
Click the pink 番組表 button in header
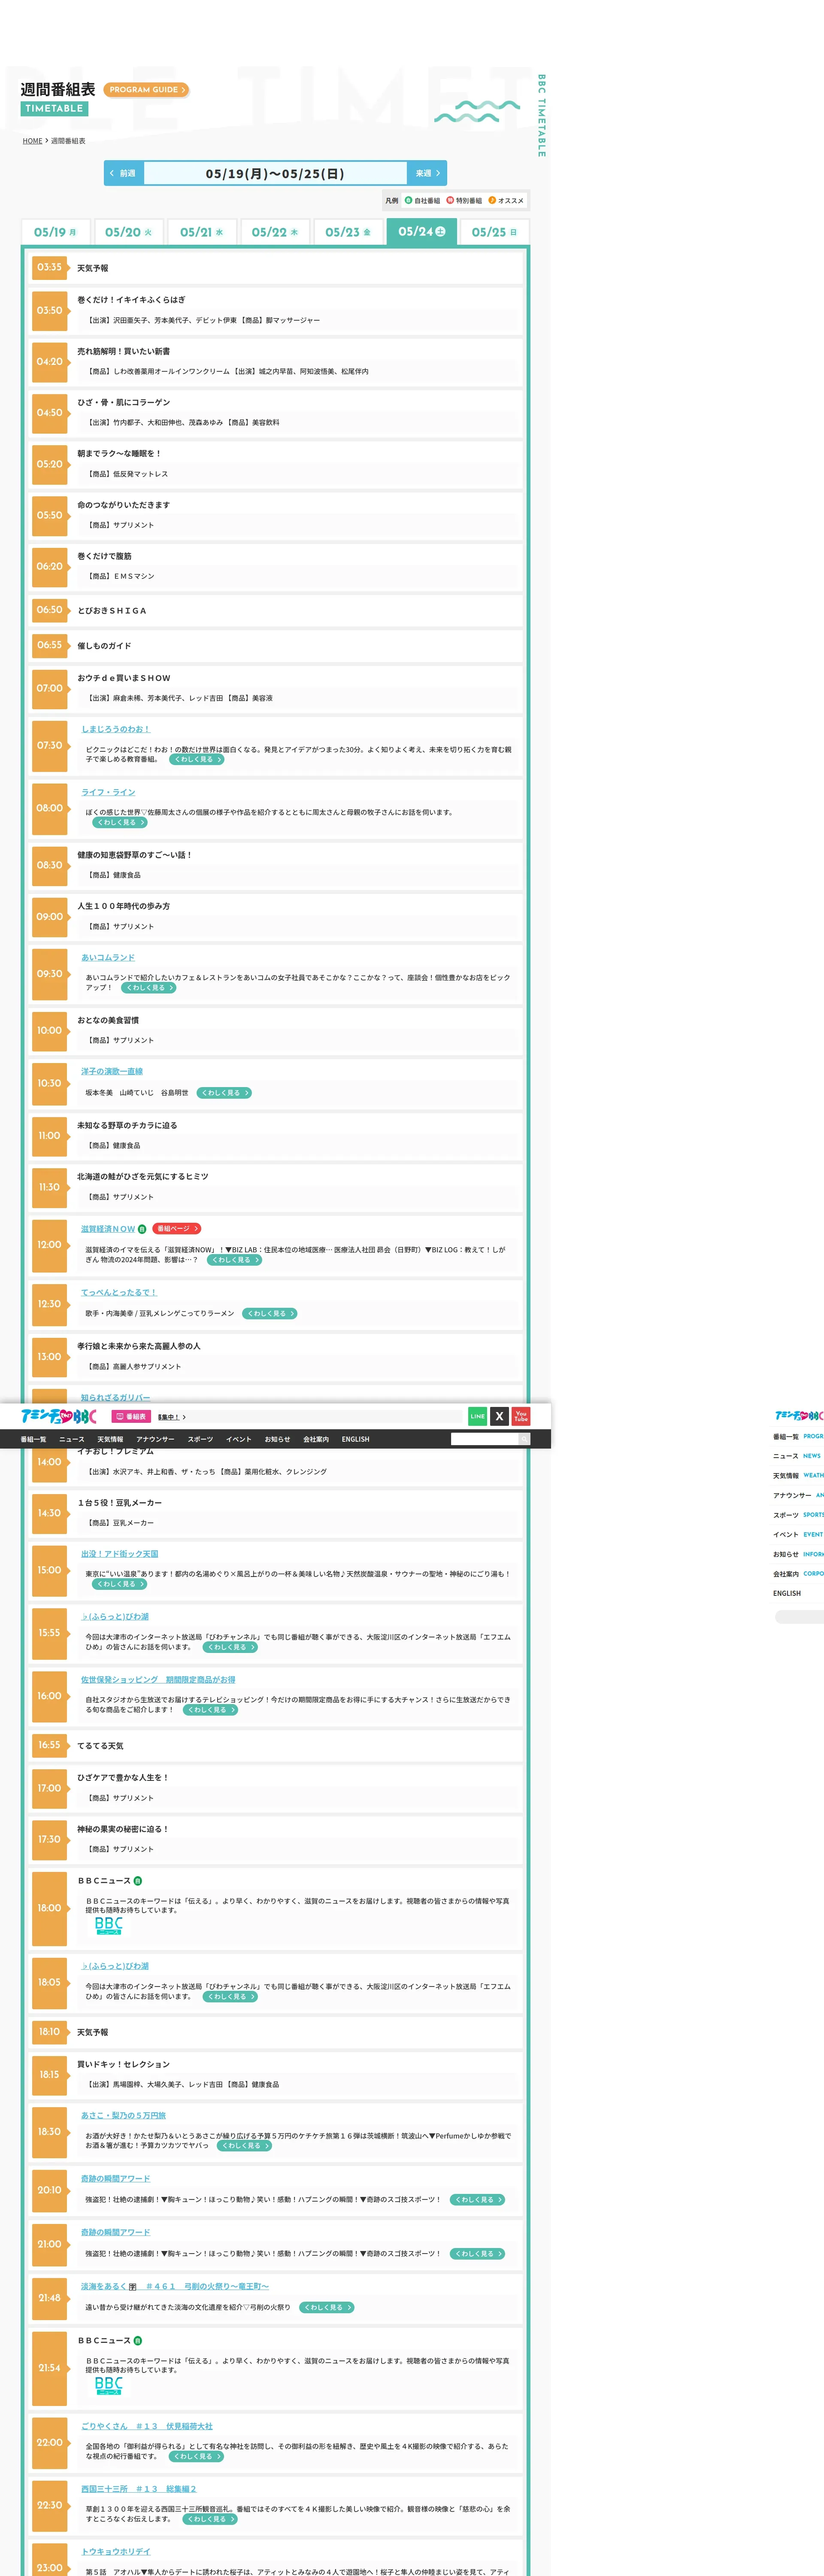131,1417
